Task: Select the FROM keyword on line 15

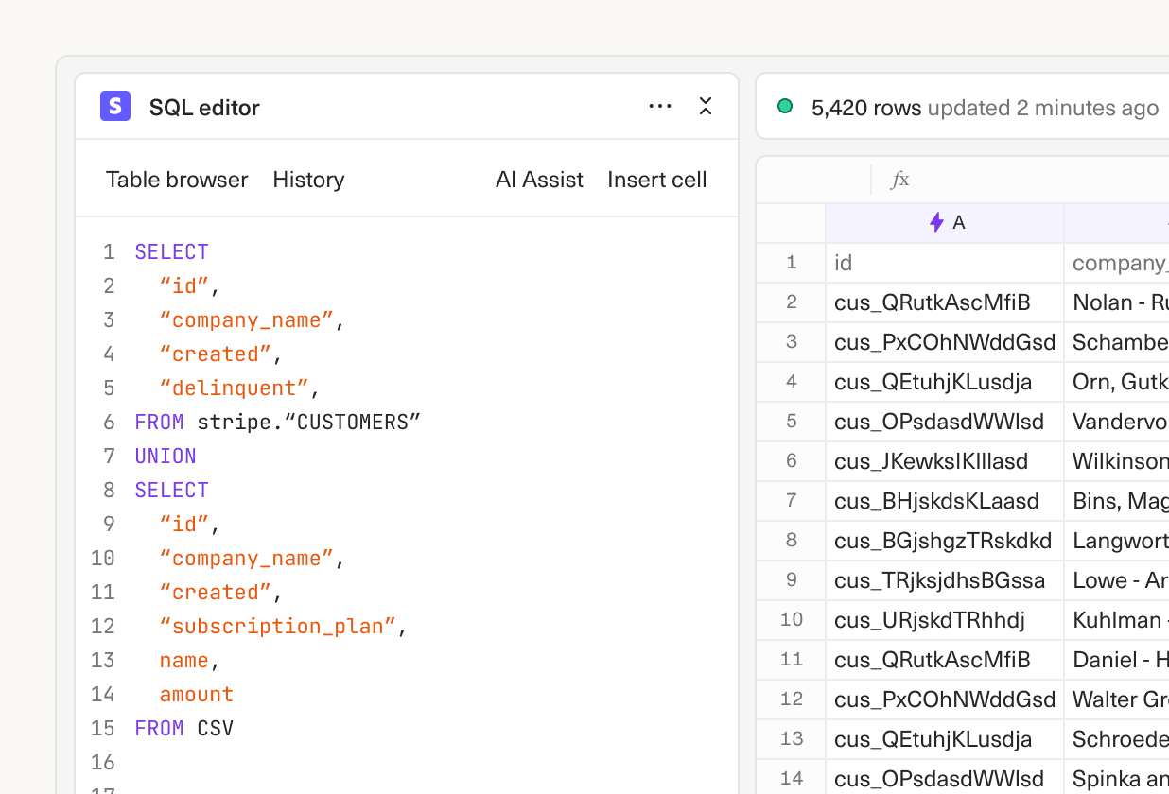Action: coord(159,728)
